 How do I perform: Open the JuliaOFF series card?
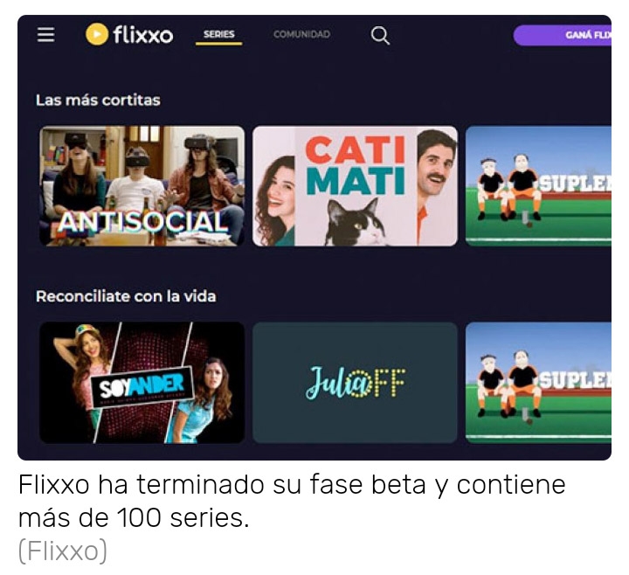tap(355, 383)
